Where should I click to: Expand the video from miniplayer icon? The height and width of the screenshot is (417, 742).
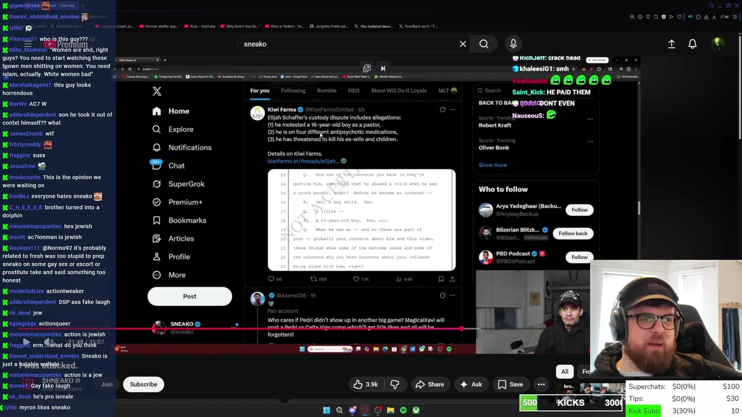click(x=366, y=68)
